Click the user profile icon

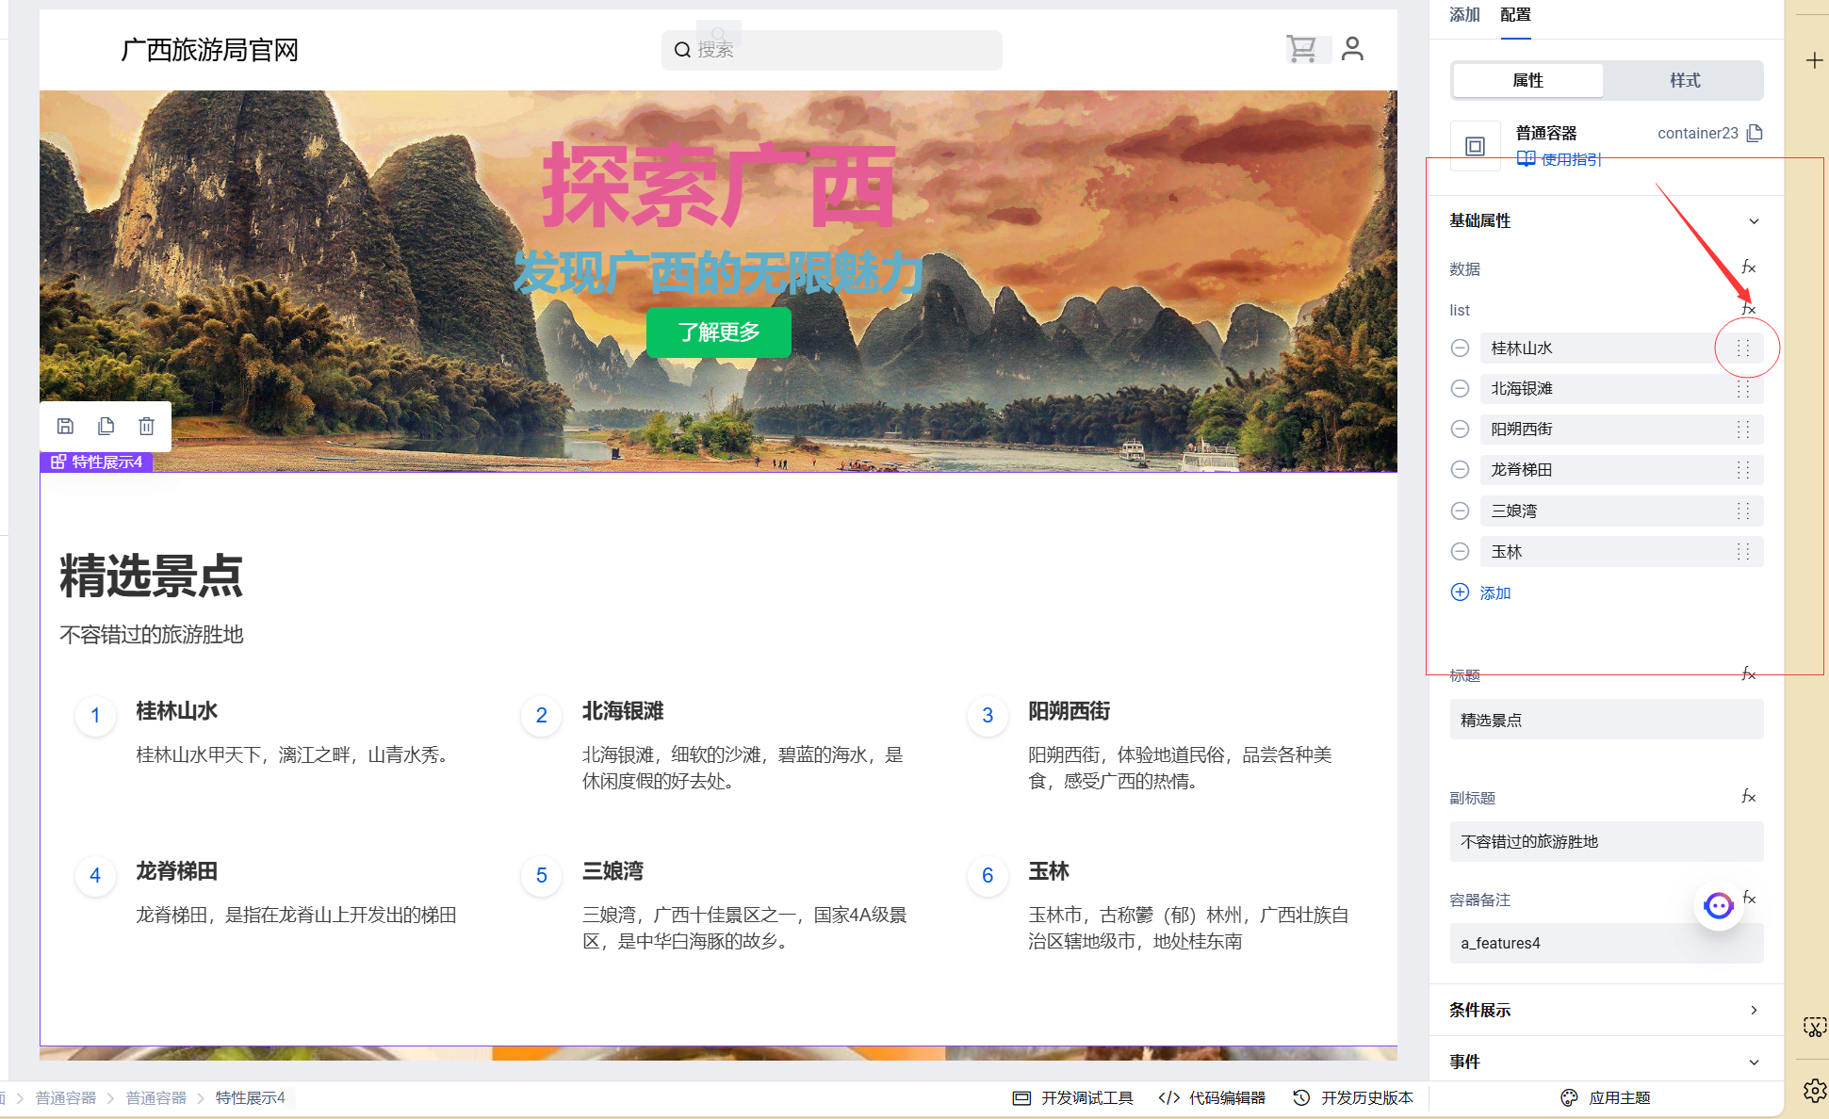1352,49
